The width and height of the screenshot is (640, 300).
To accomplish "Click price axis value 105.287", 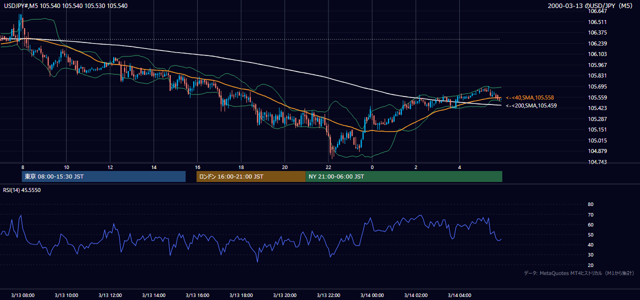I will [x=597, y=119].
